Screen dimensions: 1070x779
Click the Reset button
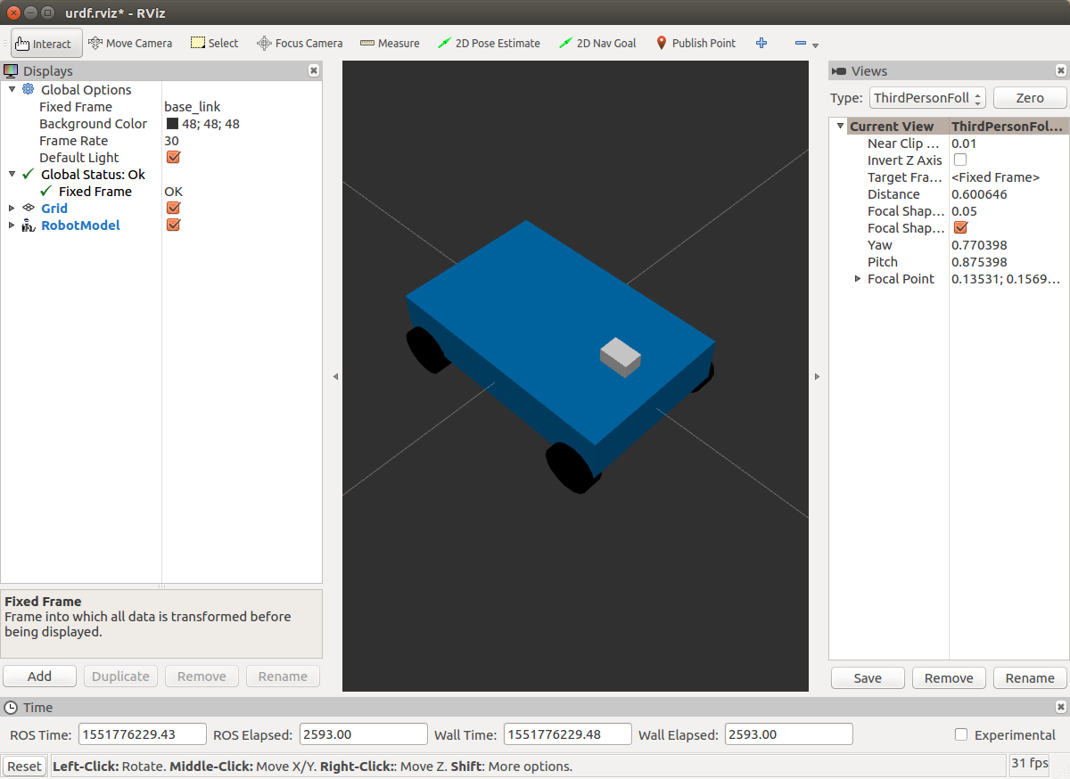click(x=24, y=766)
